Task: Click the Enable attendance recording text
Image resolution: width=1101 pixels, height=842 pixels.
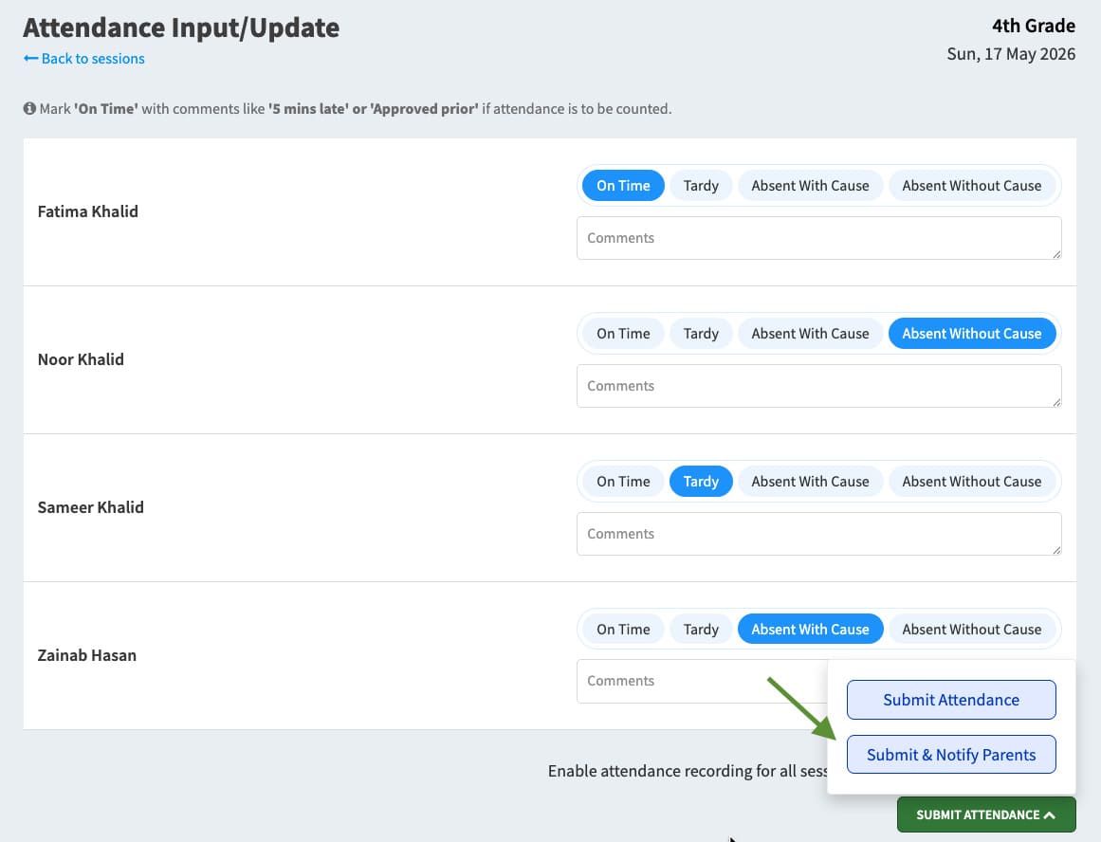Action: click(688, 771)
